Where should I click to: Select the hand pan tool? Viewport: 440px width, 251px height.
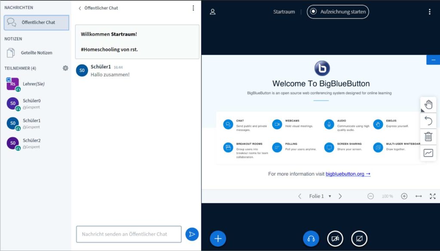(428, 105)
